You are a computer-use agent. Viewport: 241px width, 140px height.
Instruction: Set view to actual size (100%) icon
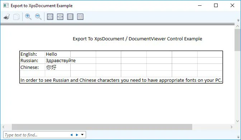click(50, 17)
